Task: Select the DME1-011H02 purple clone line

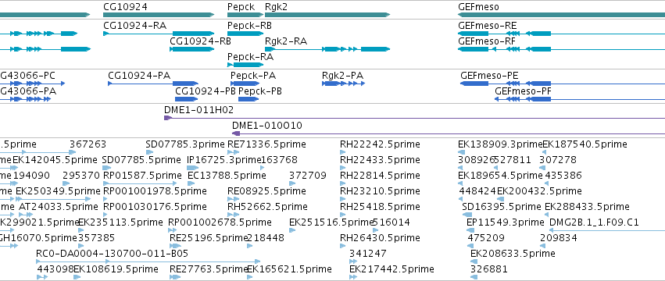Action: click(x=414, y=118)
